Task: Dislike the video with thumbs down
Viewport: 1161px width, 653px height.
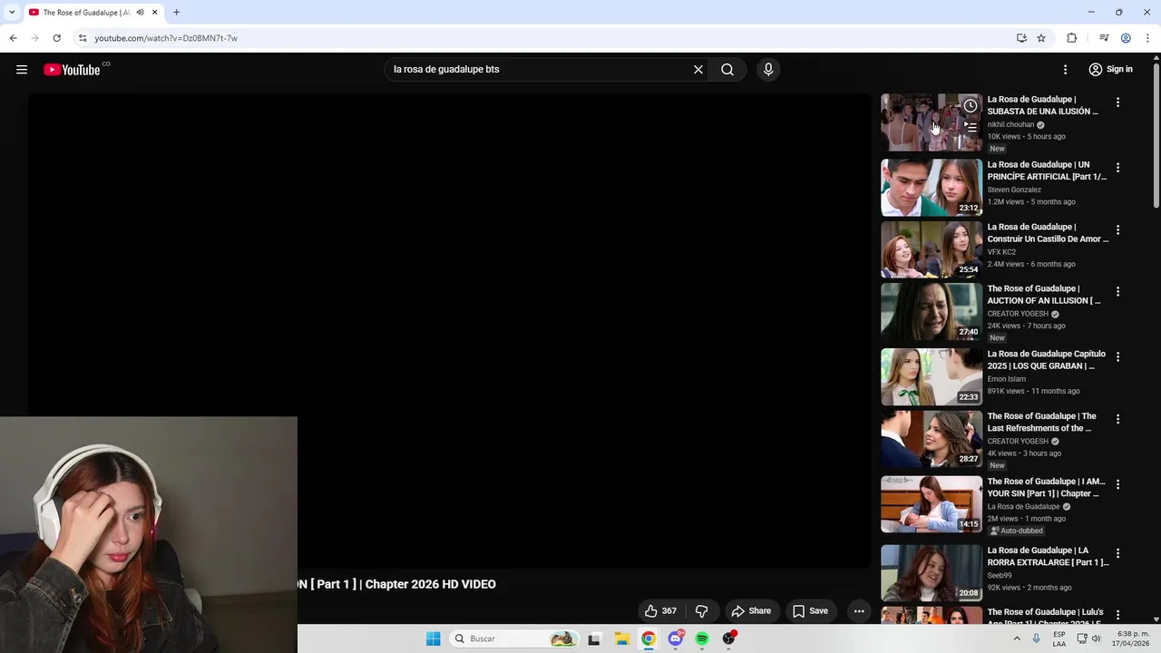Action: [x=701, y=611]
